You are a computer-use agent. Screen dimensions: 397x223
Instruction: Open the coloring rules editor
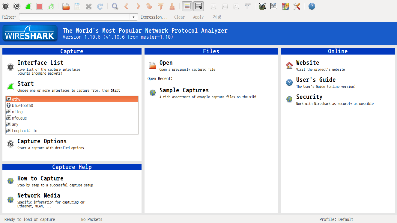coord(285,6)
